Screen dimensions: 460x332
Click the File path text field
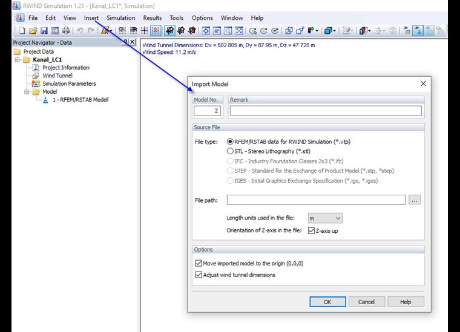tap(316, 200)
